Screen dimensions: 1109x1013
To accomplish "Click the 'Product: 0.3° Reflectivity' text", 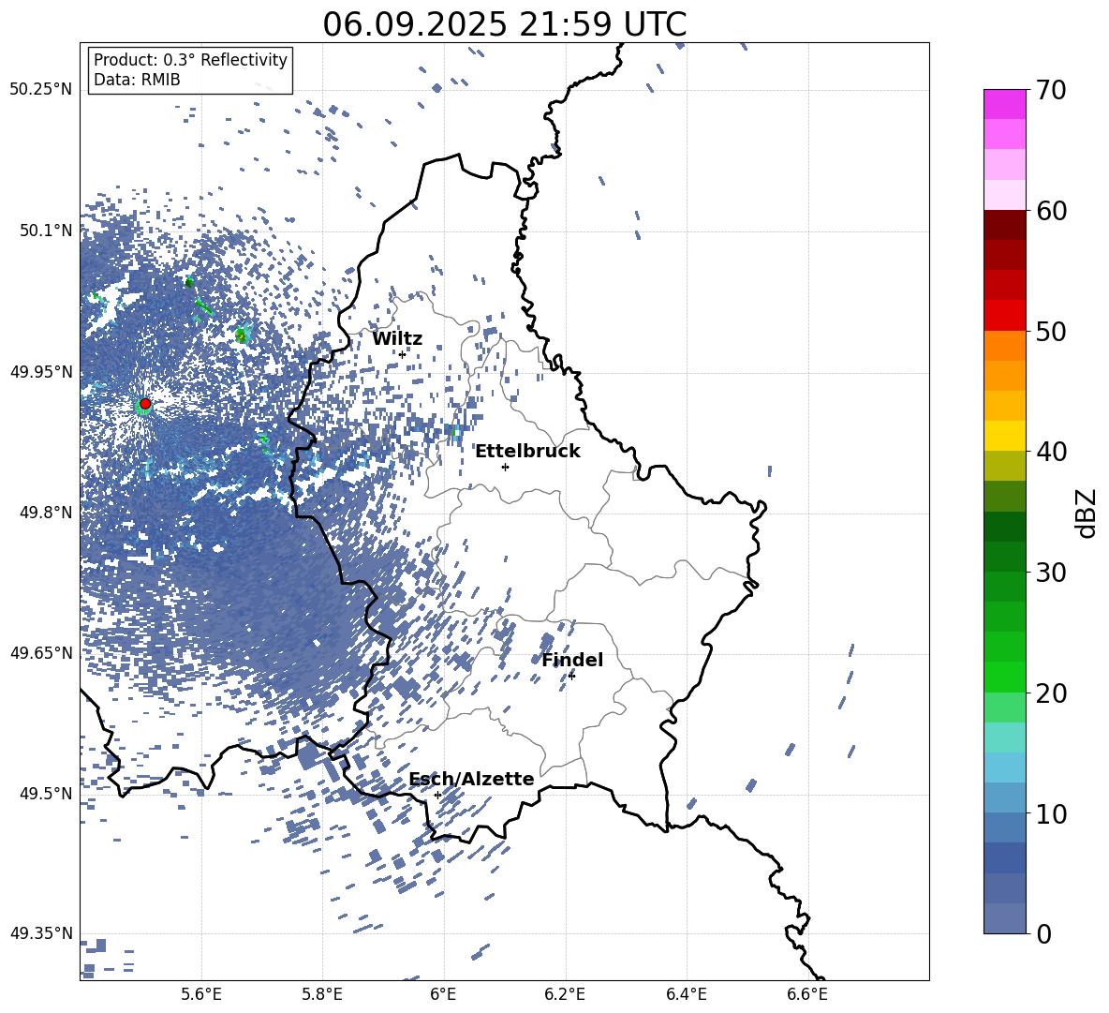I will (190, 60).
